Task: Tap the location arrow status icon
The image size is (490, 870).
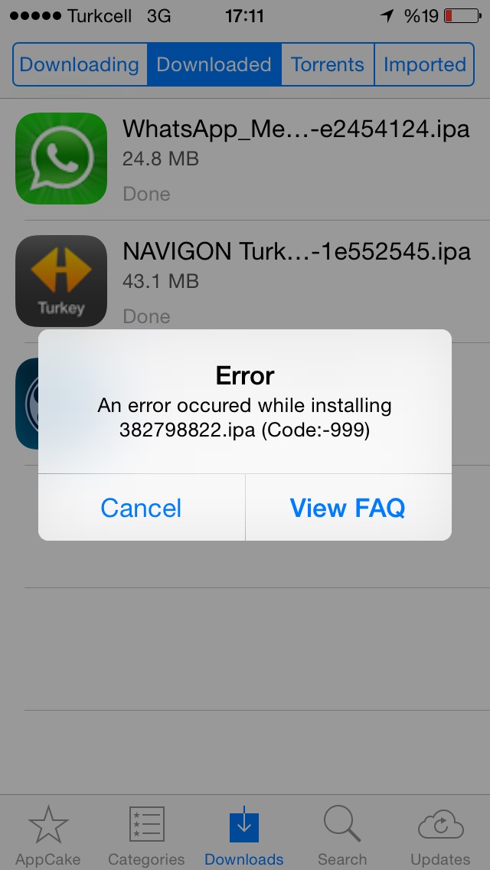Action: click(387, 16)
